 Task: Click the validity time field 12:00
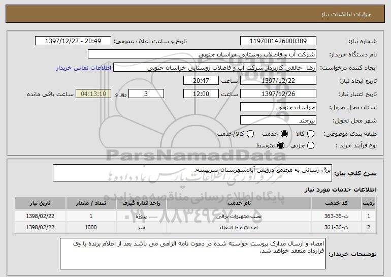[x=201, y=94]
